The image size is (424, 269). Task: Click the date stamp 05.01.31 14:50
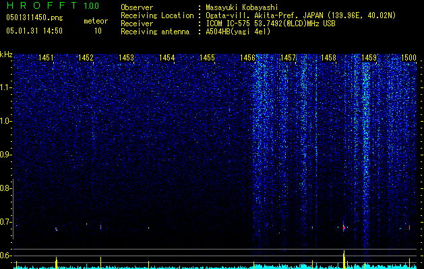34,31
